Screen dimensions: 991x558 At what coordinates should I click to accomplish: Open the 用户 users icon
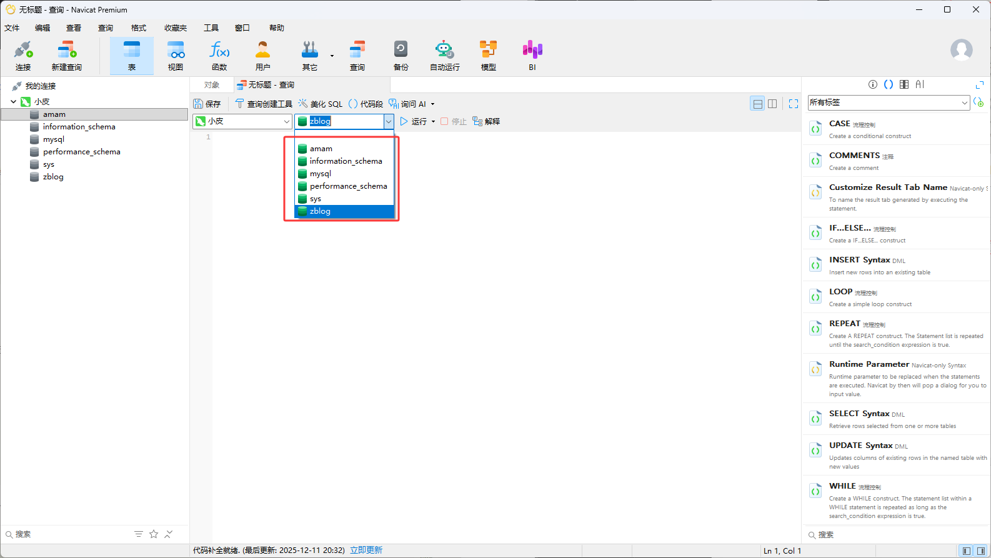click(x=263, y=56)
